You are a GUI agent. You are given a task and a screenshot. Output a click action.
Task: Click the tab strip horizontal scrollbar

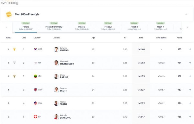point(66,33)
